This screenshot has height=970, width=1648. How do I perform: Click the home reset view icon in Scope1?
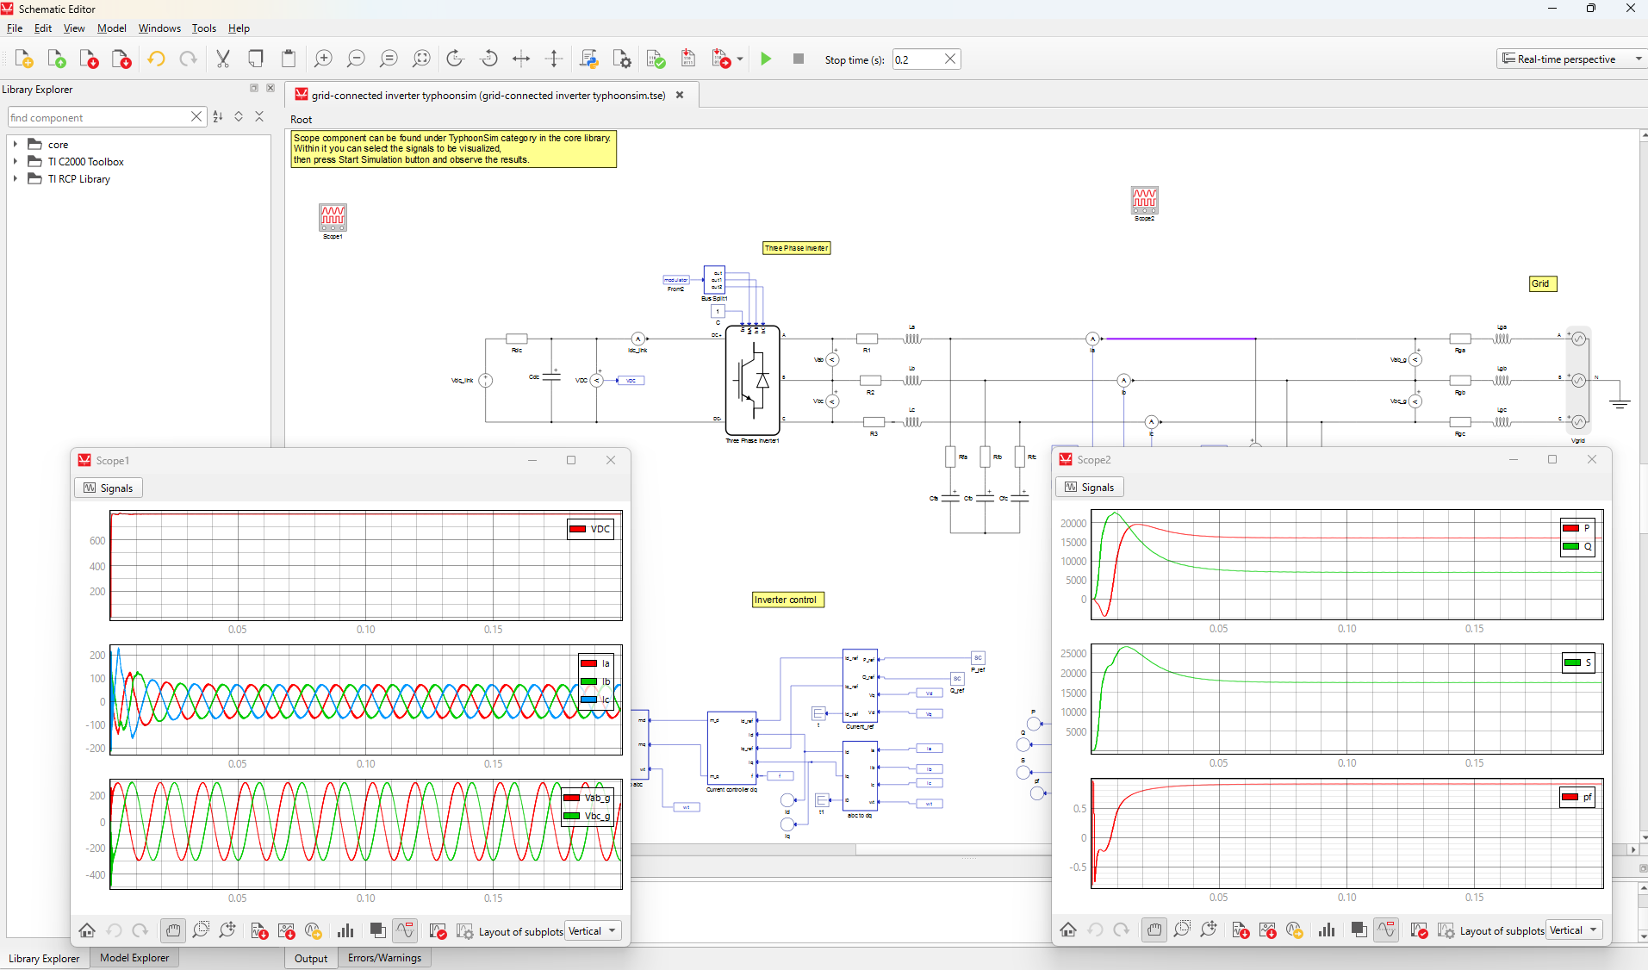87,930
